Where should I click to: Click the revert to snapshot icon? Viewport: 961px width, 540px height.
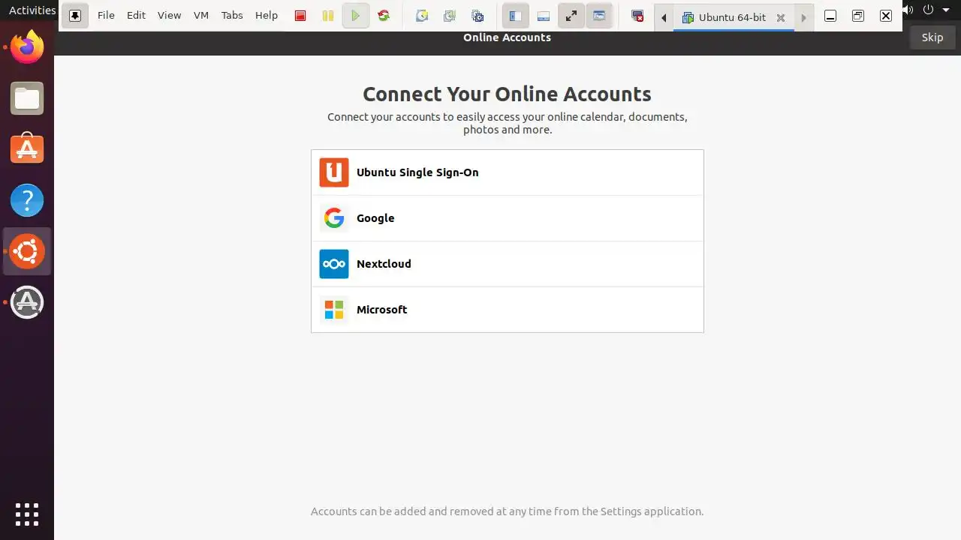point(450,16)
